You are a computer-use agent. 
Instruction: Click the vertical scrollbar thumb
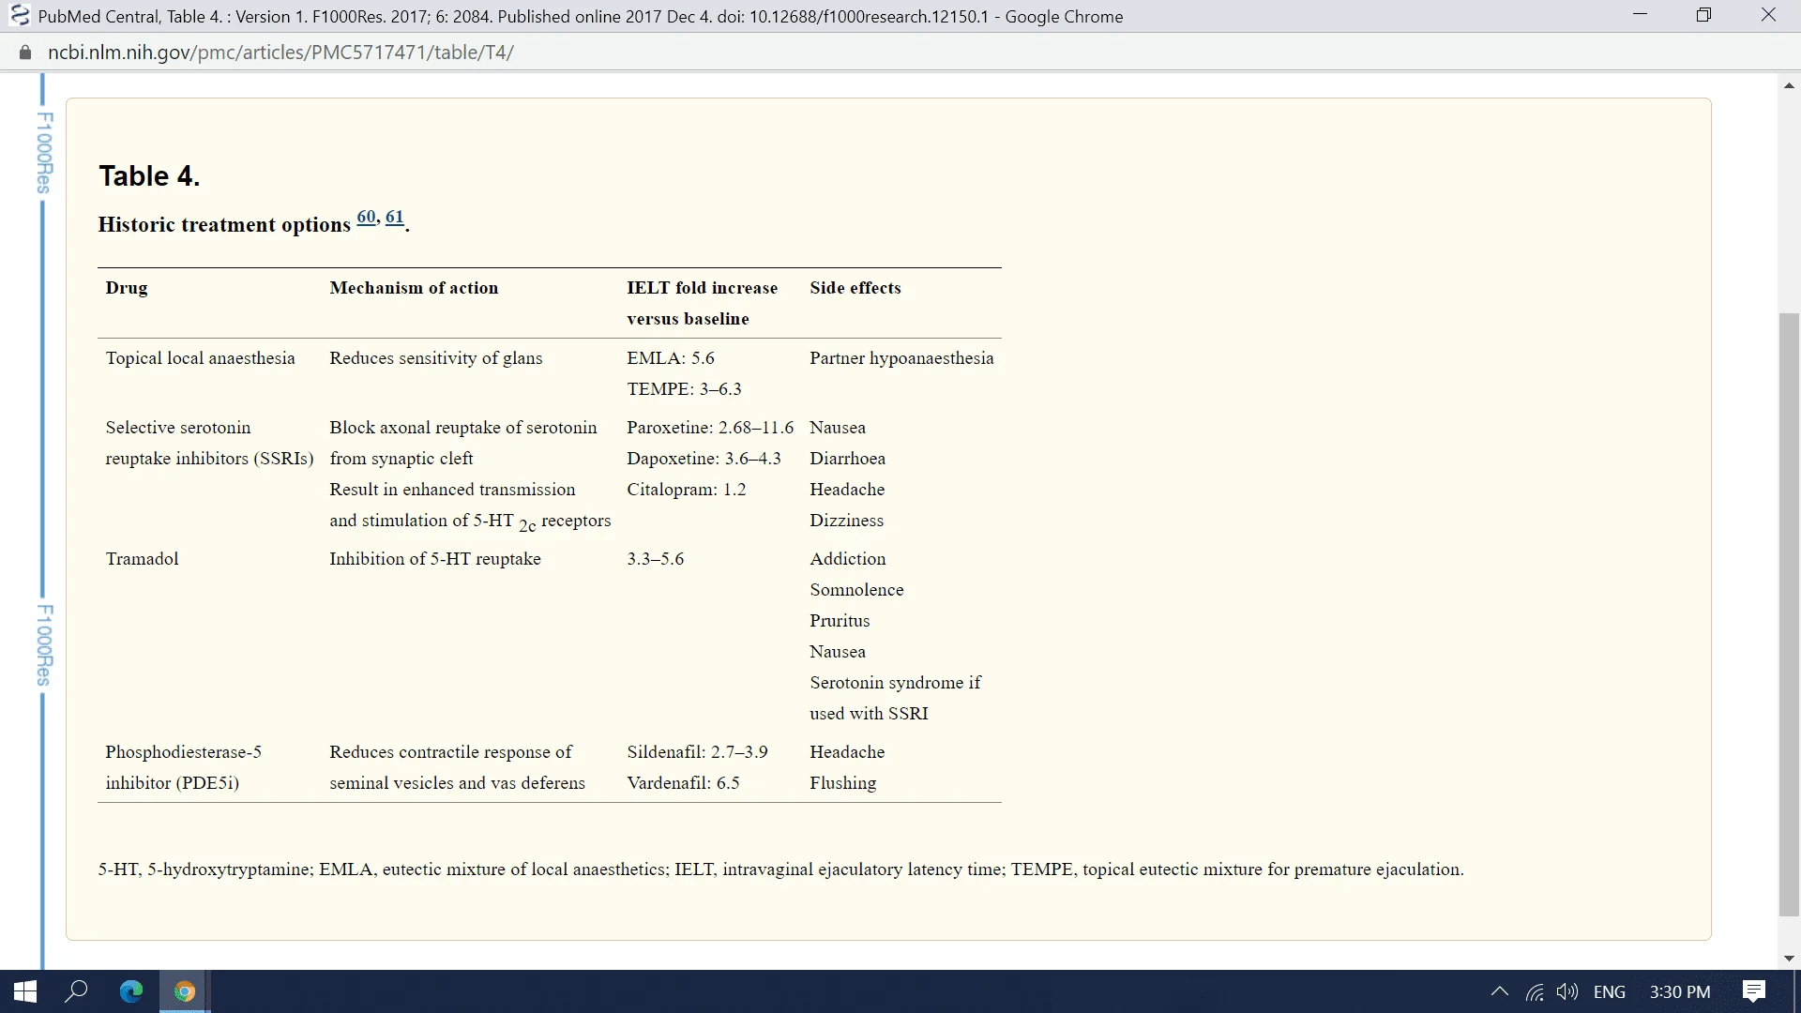(x=1790, y=614)
